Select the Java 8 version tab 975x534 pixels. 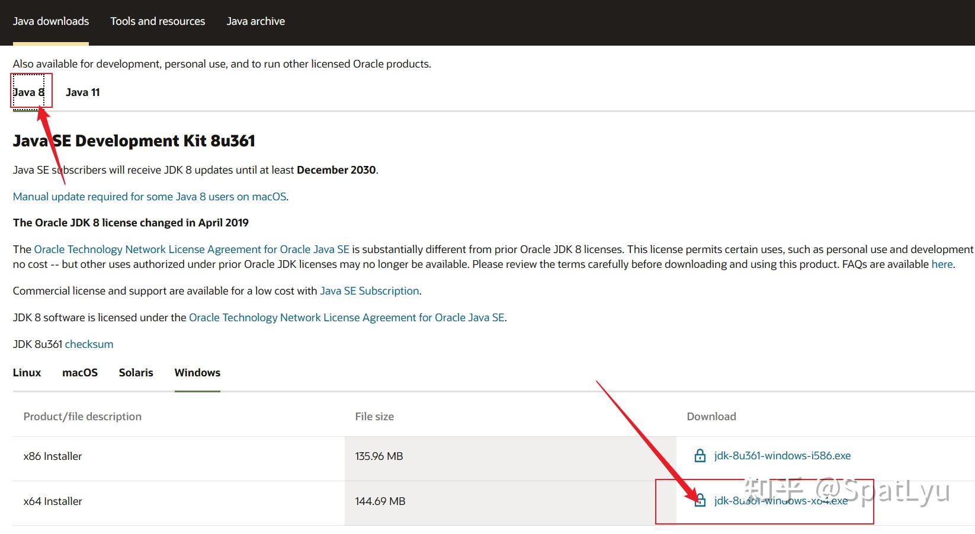(28, 92)
